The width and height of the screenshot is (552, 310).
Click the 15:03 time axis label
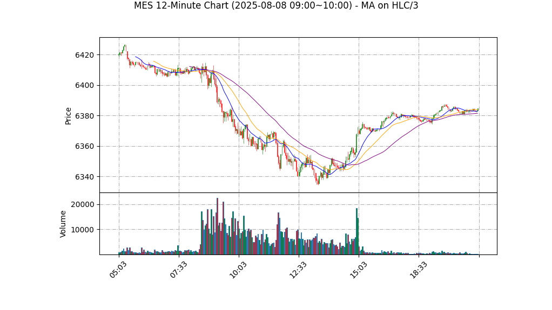tap(358, 270)
